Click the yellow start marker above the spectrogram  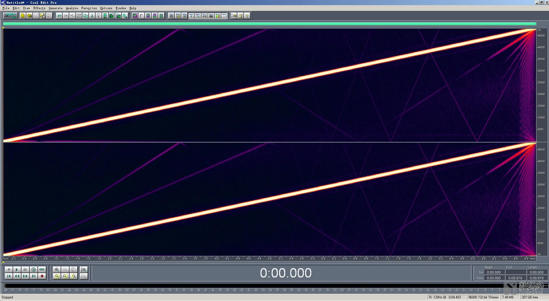pyautogui.click(x=3, y=28)
